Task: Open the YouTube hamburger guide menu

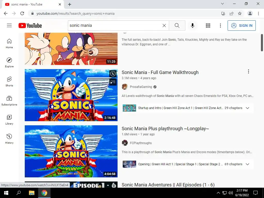Action: point(9,26)
